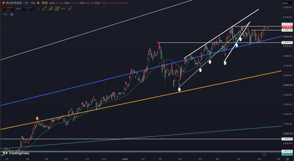Click the orange D marker on the chart

(268, 28)
